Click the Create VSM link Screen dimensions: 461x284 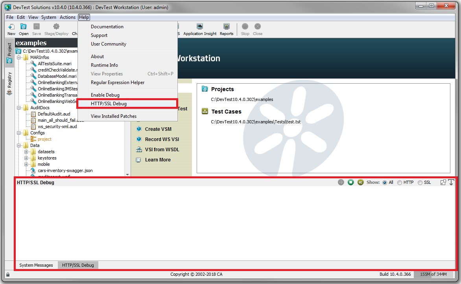tap(158, 129)
